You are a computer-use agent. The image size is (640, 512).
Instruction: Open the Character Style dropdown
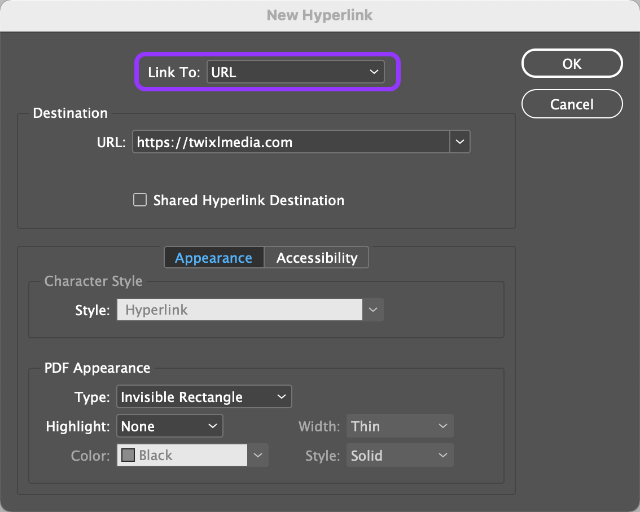point(250,310)
